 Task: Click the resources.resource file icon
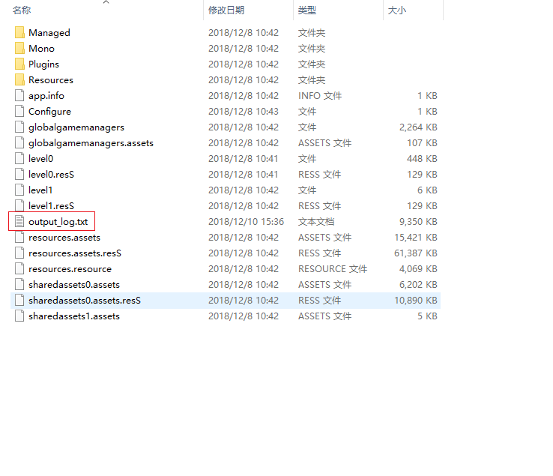point(19,268)
